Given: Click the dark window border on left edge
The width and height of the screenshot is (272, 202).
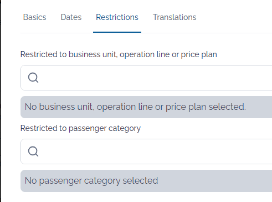Looking at the screenshot, I should (x=1, y=101).
